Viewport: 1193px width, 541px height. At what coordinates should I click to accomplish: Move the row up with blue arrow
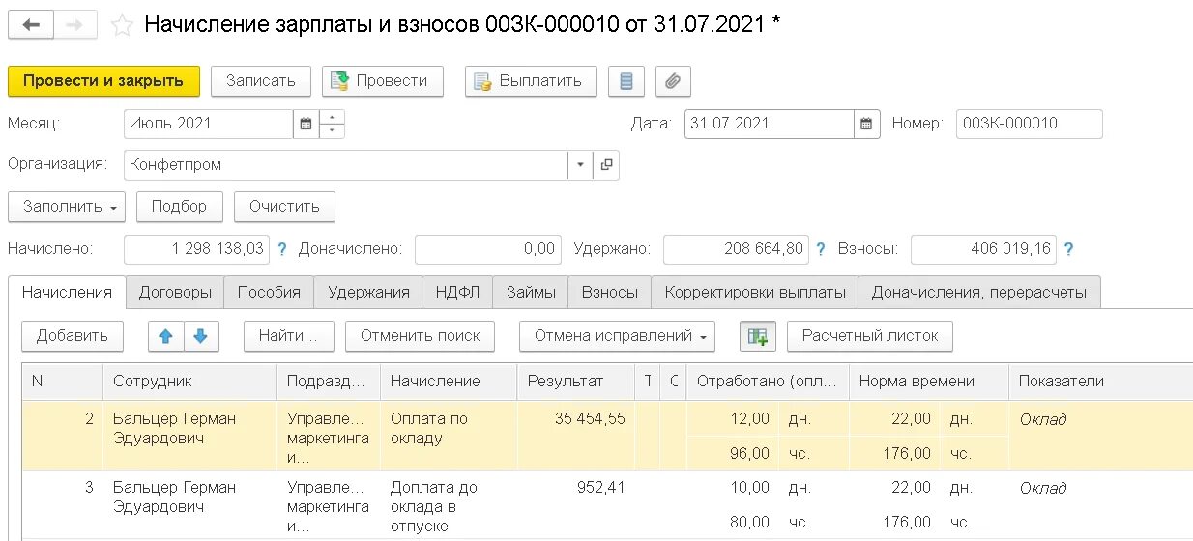[x=165, y=336]
